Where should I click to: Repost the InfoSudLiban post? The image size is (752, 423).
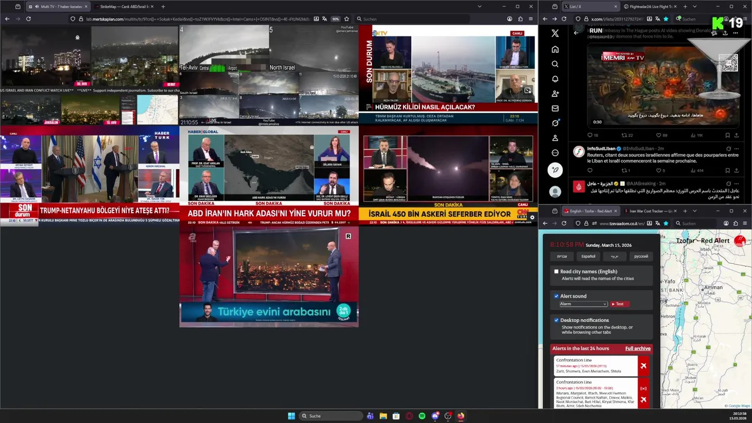[x=625, y=170]
